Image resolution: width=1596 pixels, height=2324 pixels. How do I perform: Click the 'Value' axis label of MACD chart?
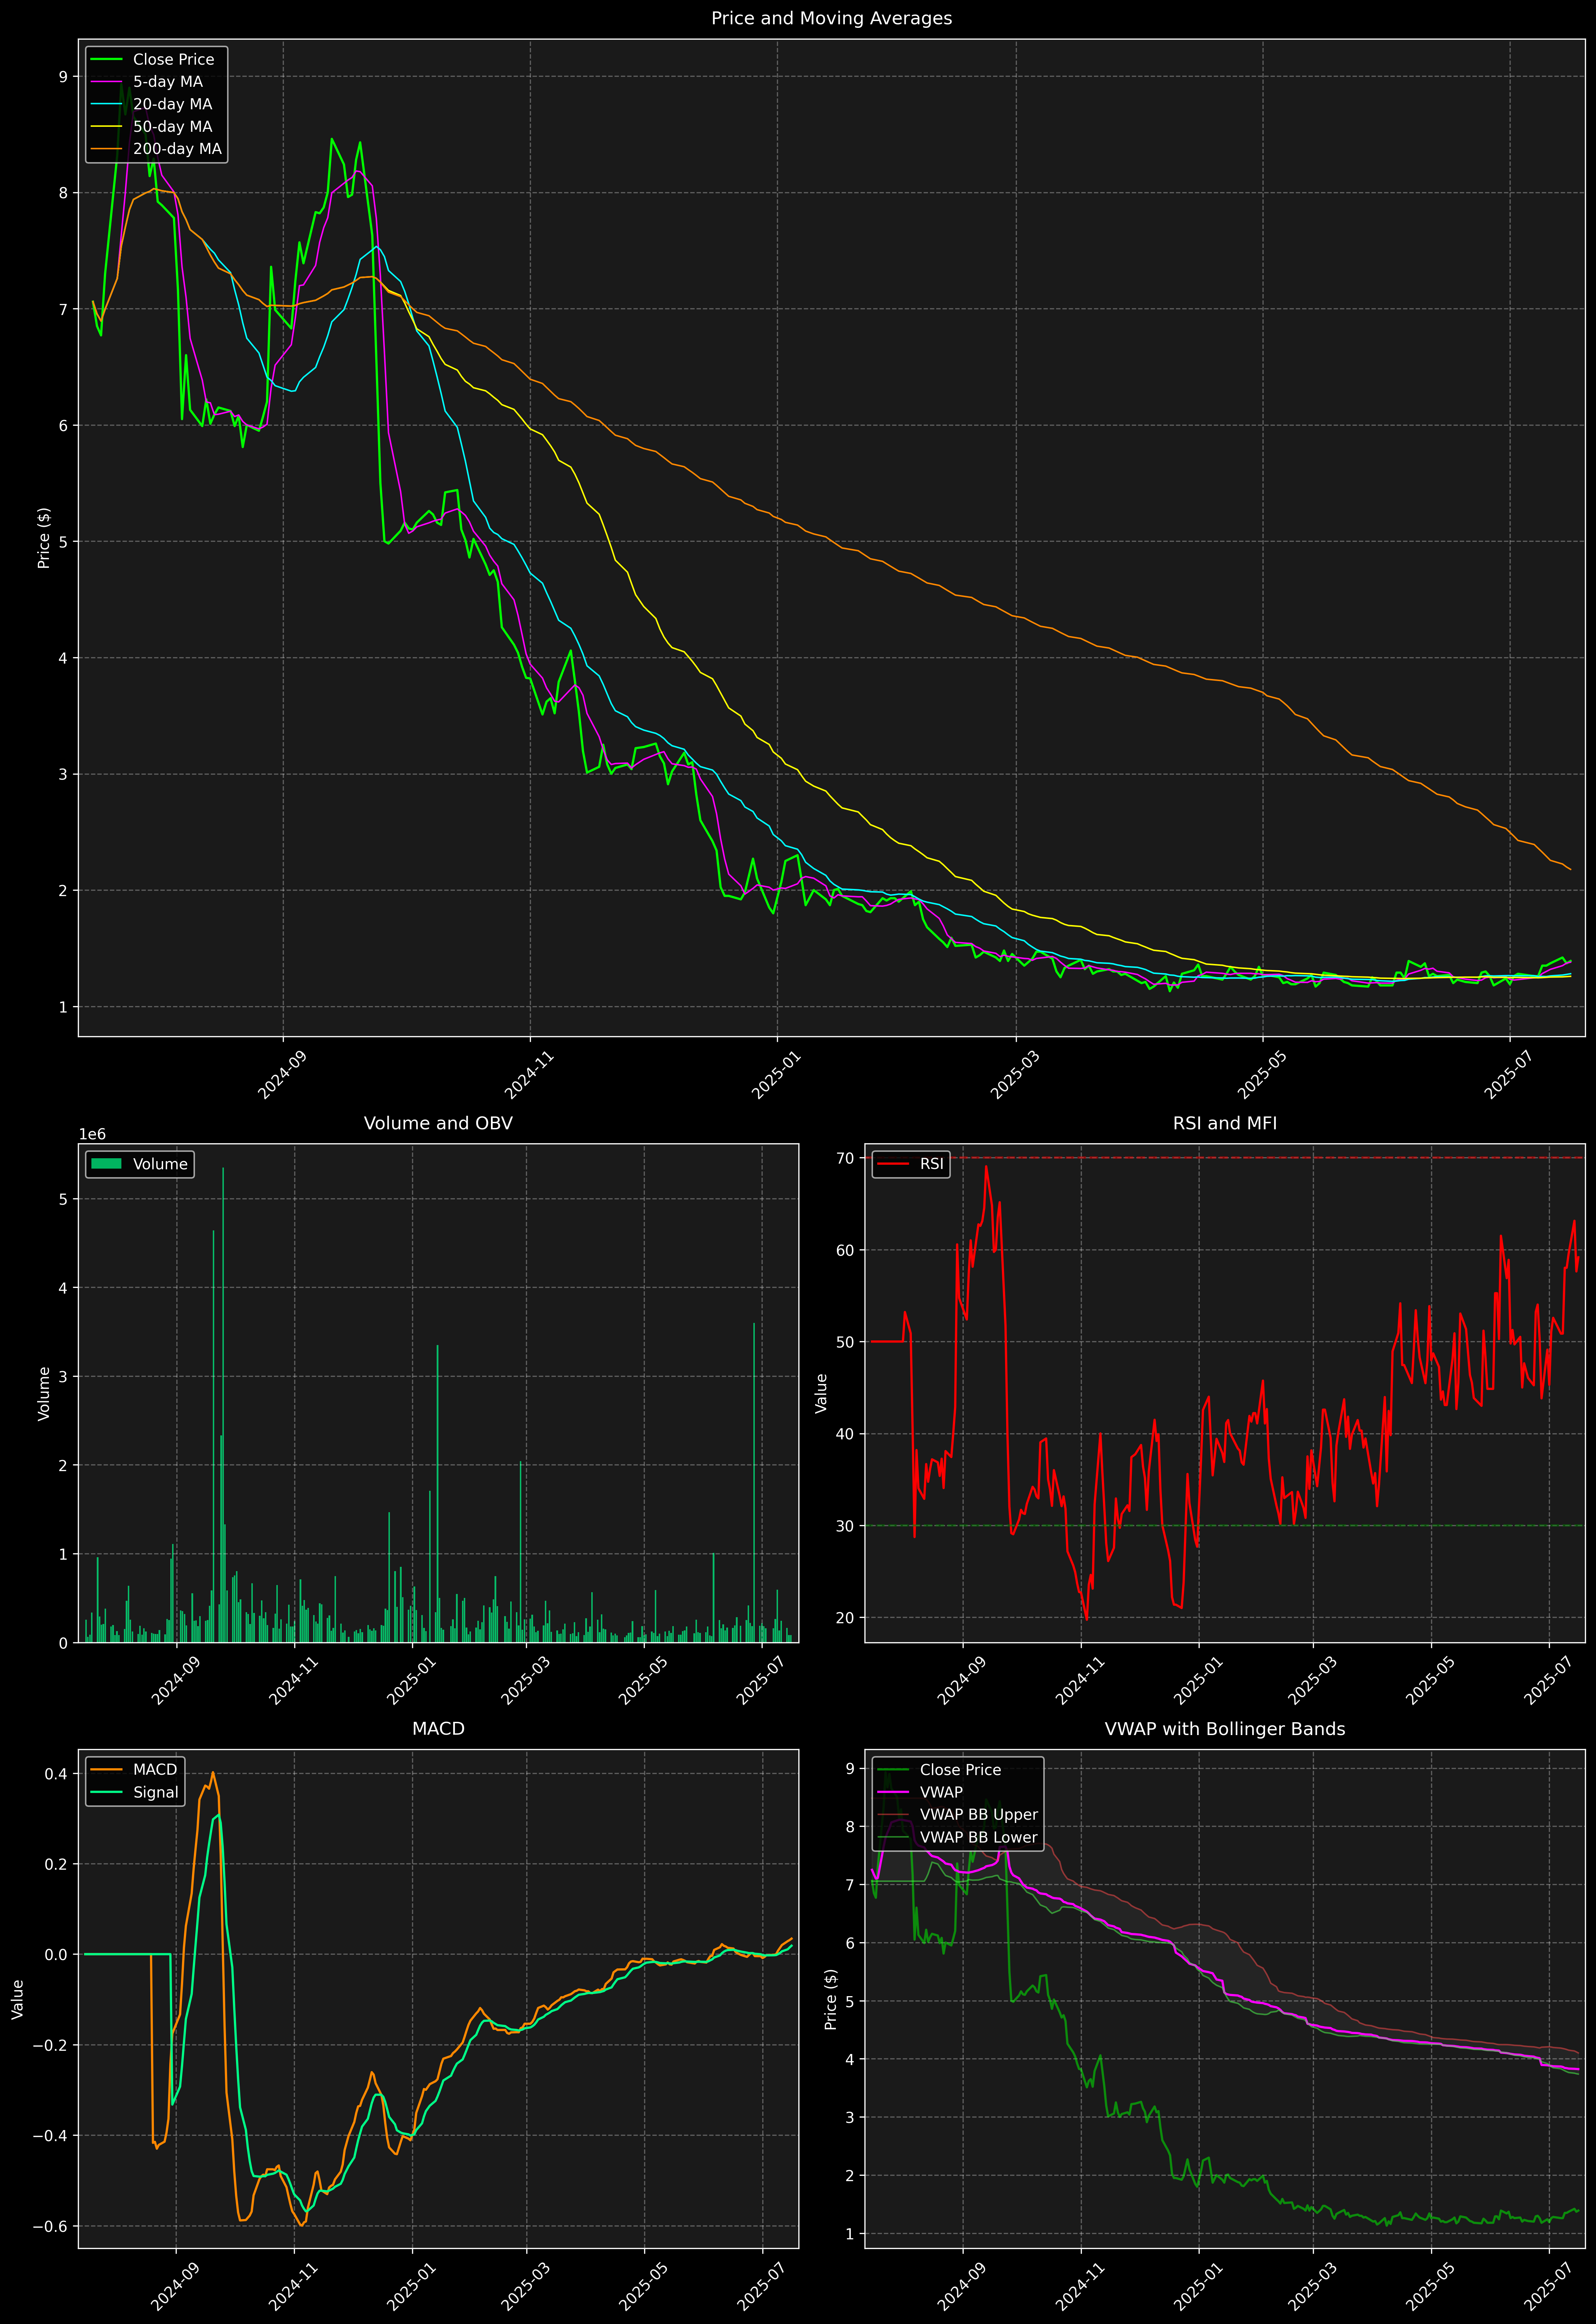point(17,1999)
